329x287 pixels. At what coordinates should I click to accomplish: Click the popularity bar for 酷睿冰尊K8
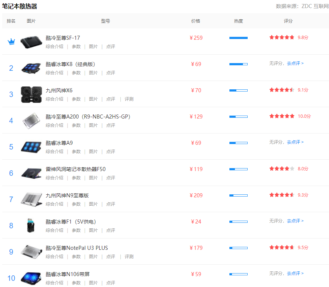(238, 64)
